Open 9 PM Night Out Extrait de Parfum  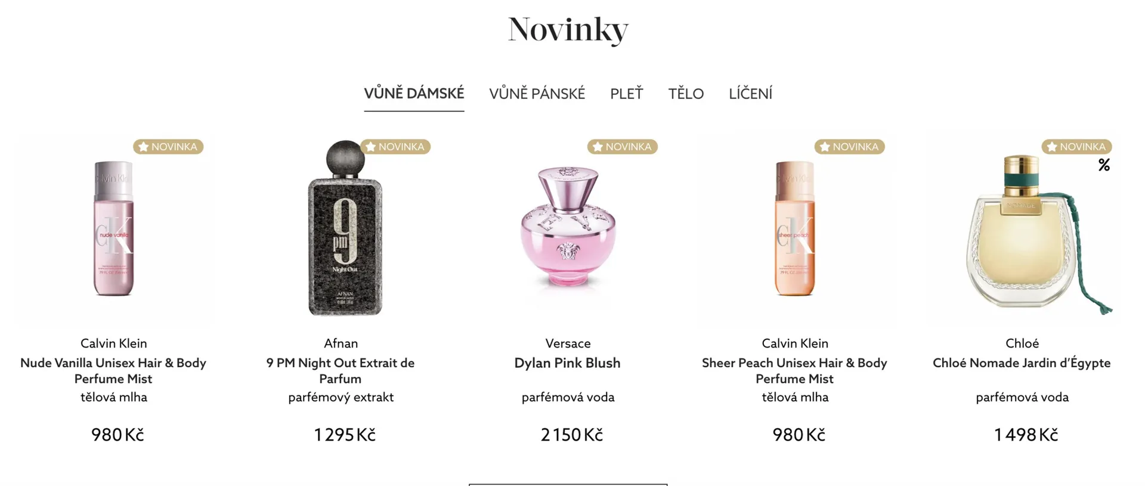(x=341, y=371)
